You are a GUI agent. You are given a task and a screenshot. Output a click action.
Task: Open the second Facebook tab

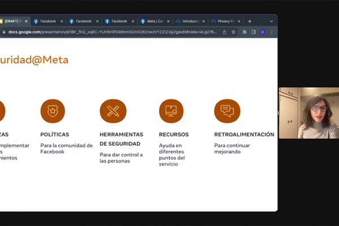[84, 21]
